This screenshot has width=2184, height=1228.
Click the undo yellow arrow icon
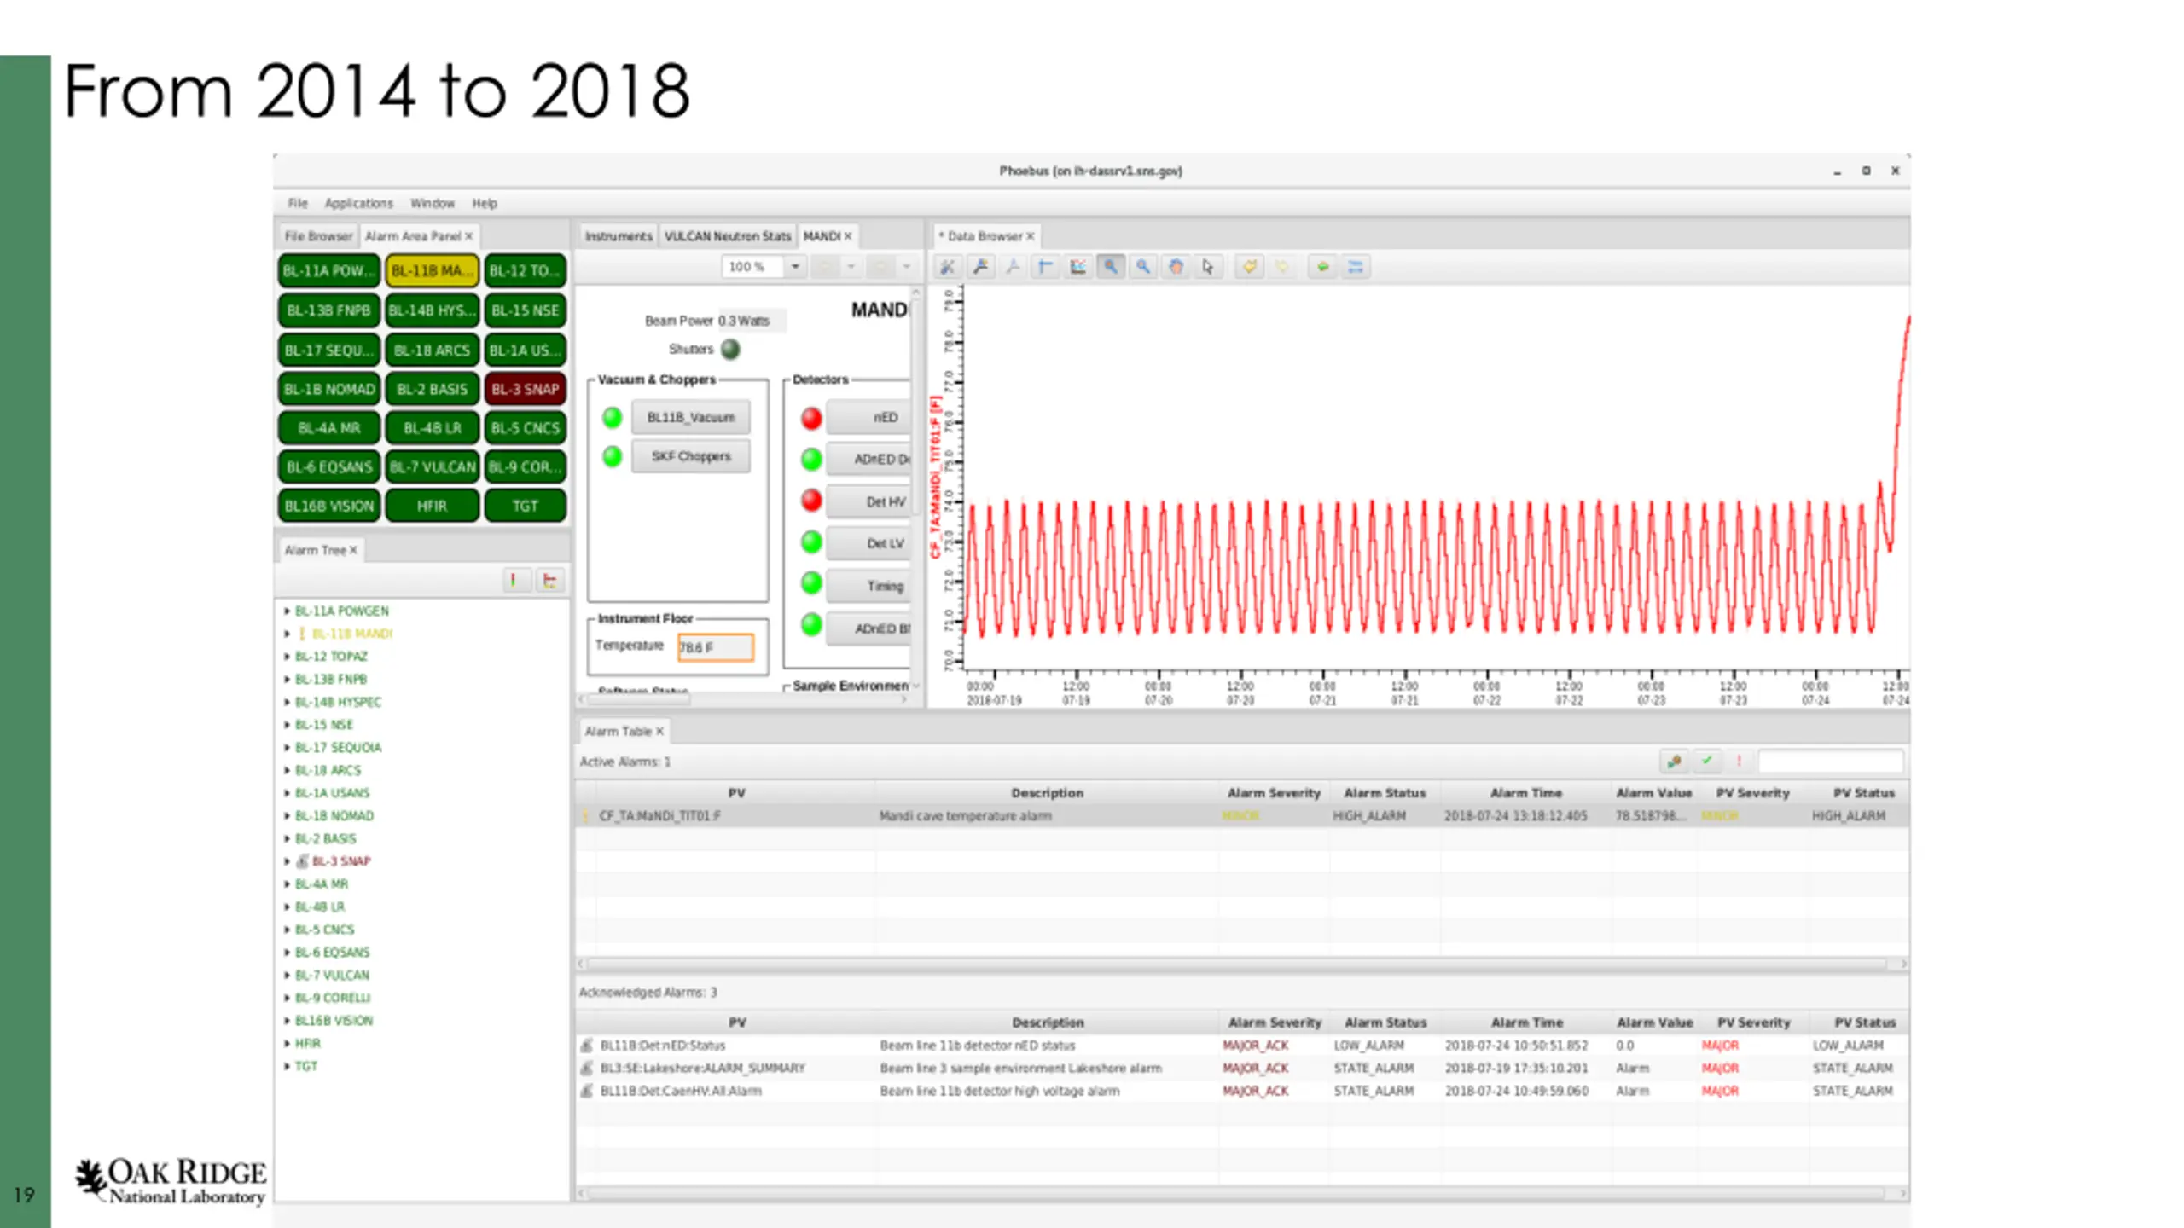(x=1249, y=267)
